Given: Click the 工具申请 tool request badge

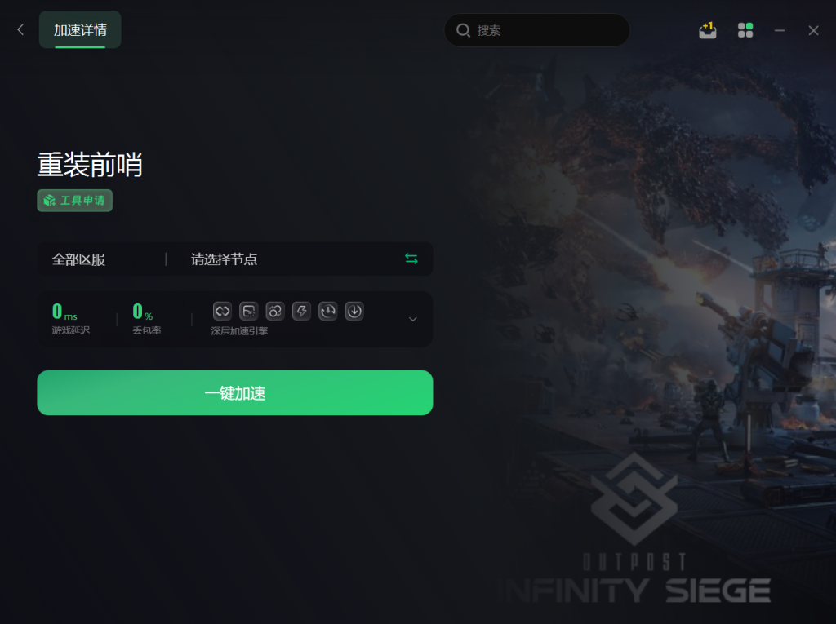Looking at the screenshot, I should point(74,201).
